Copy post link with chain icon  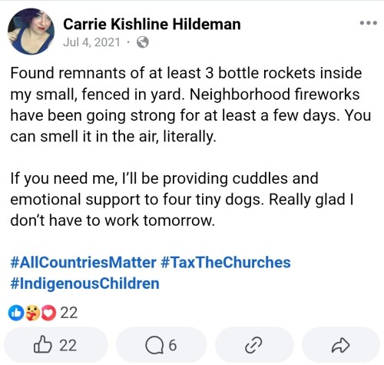coord(253,345)
